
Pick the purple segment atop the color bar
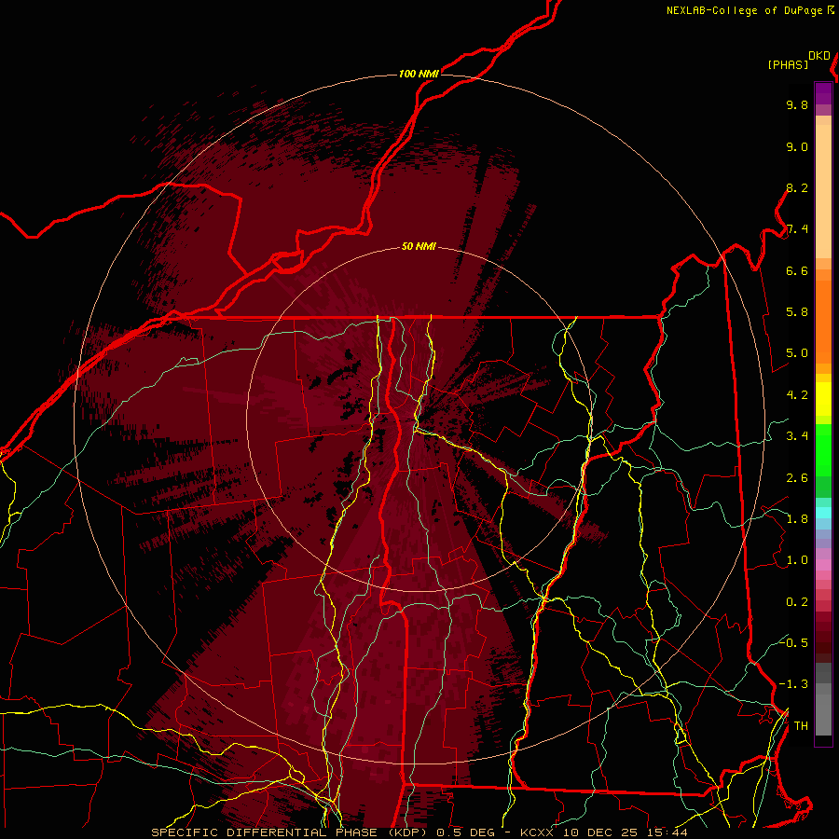(x=823, y=93)
